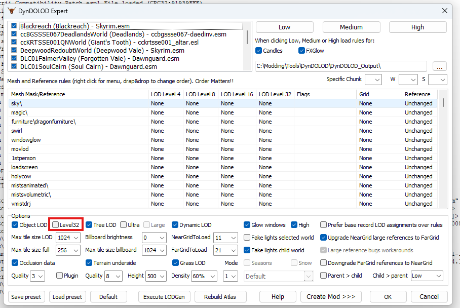
Task: Uncheck the Candles checkbox
Action: coord(259,51)
